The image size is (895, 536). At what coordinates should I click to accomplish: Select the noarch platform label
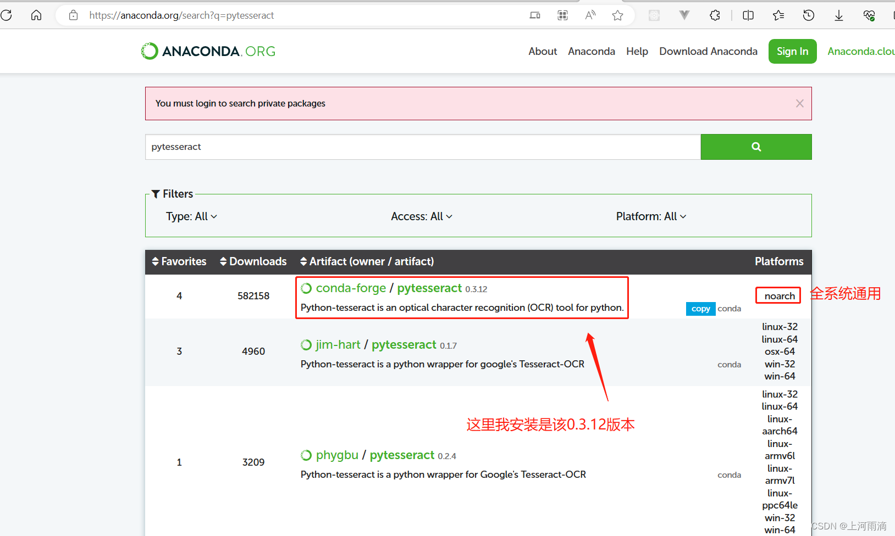(780, 296)
